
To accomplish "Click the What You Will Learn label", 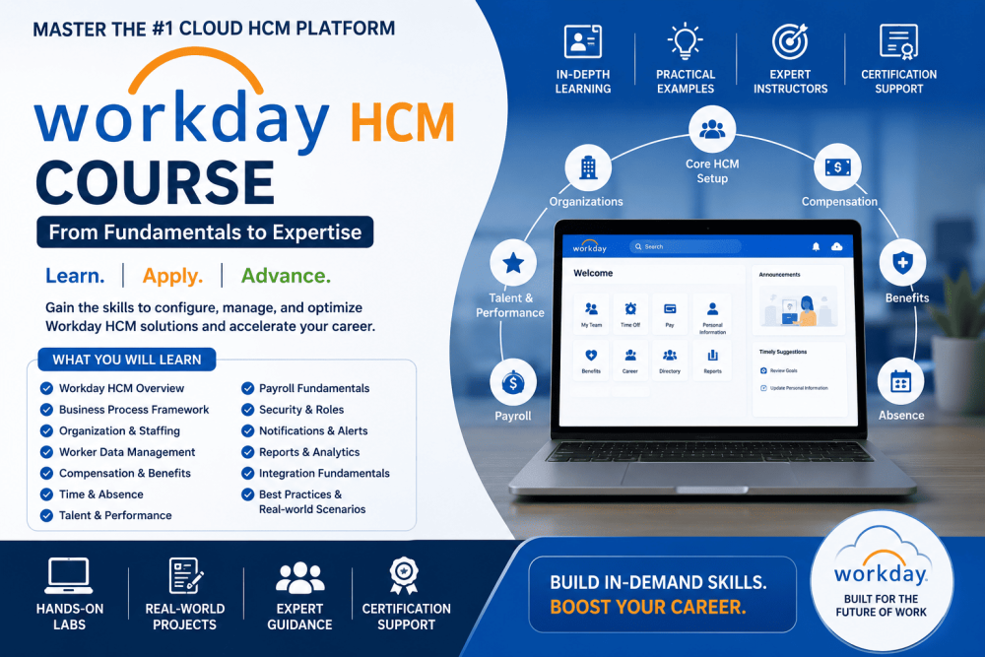I will coord(127,360).
